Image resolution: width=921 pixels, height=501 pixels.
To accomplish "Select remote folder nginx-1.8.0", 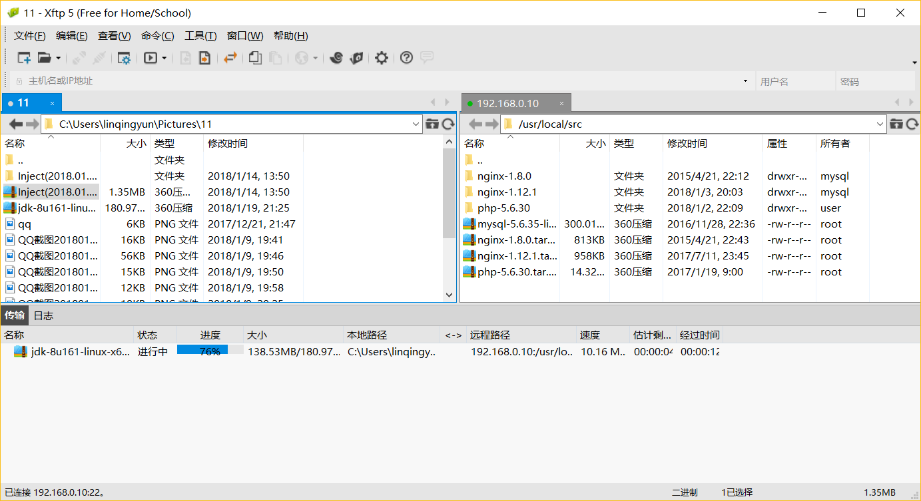I will (x=497, y=176).
